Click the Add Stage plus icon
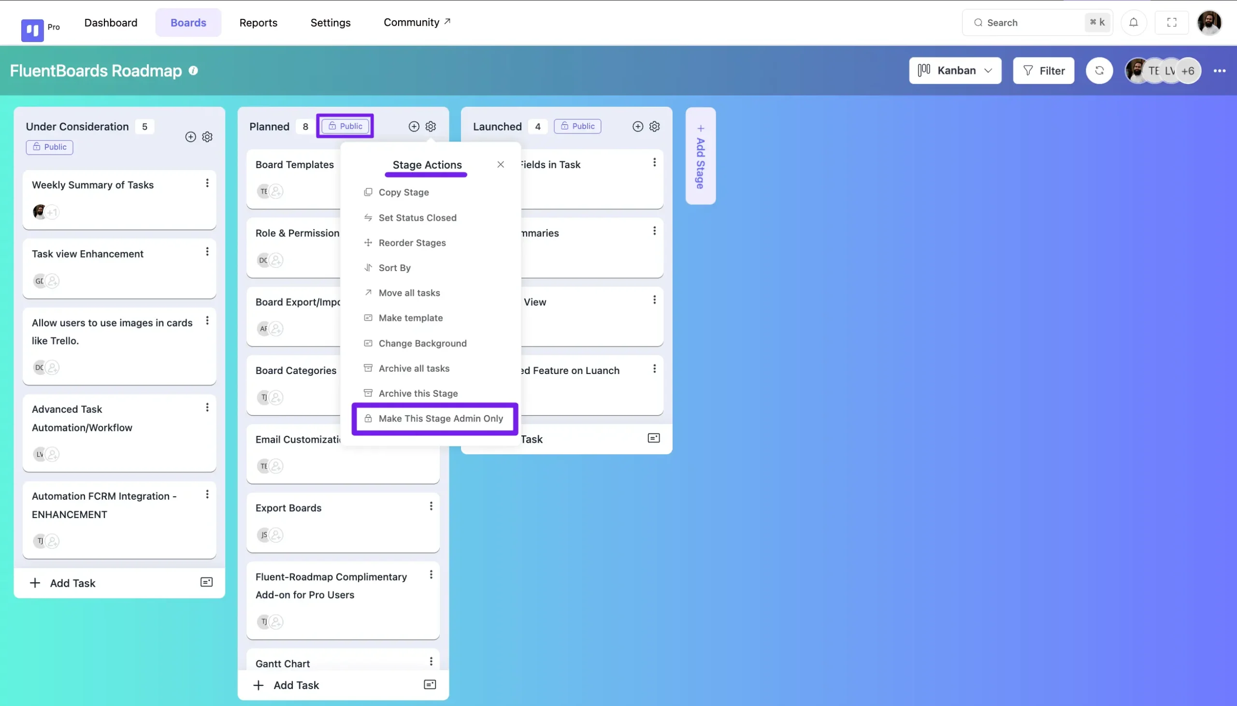 pos(701,129)
